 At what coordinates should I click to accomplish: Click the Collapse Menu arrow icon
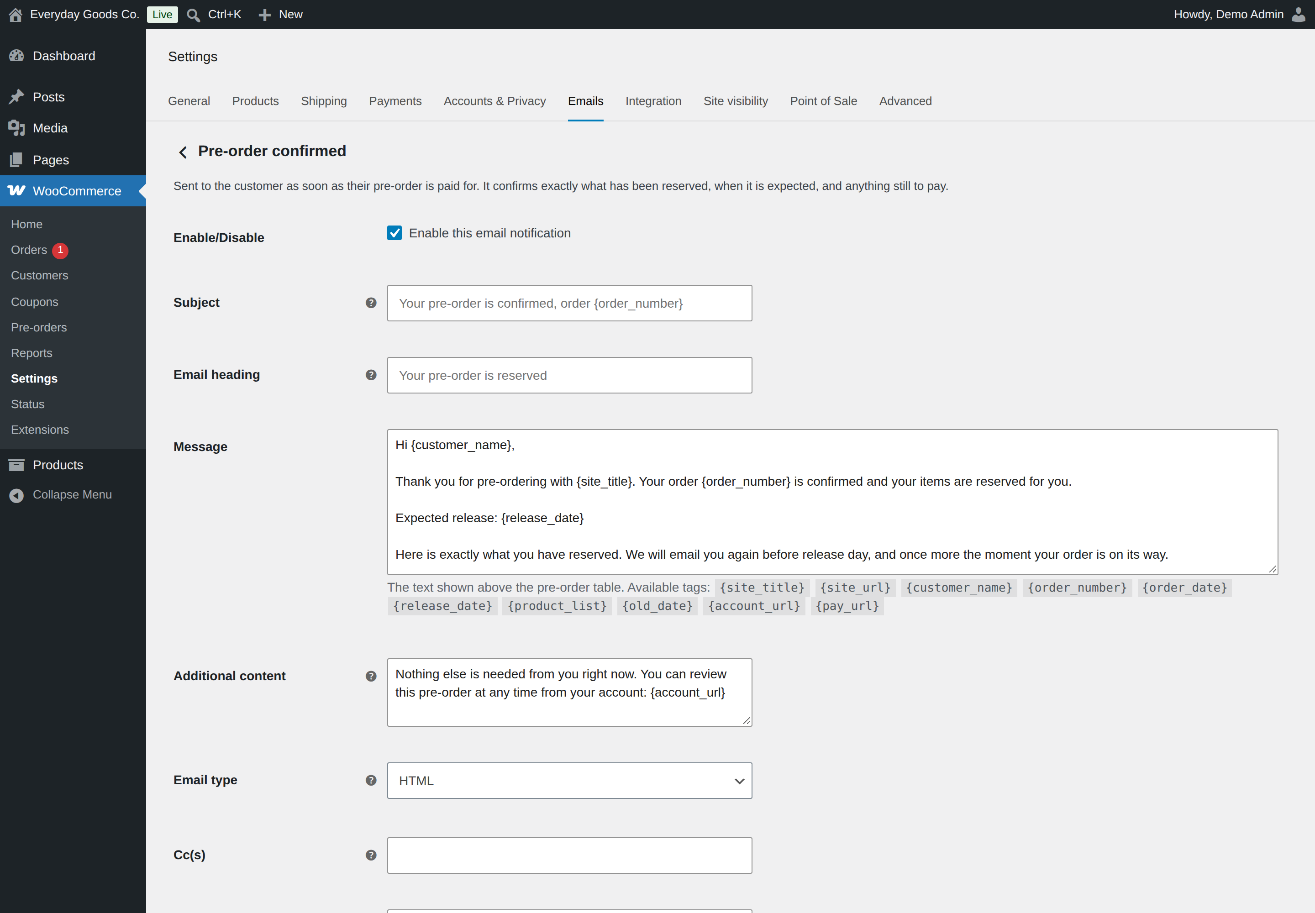click(x=16, y=495)
